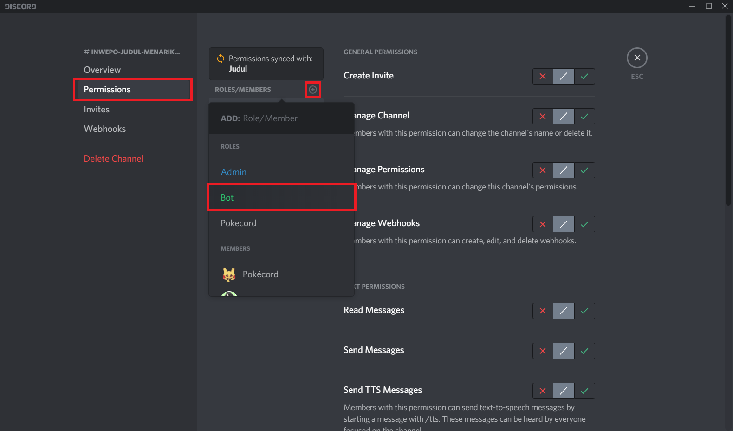Choose the Bot role in the list
Screen dimensions: 733x431
227,198
